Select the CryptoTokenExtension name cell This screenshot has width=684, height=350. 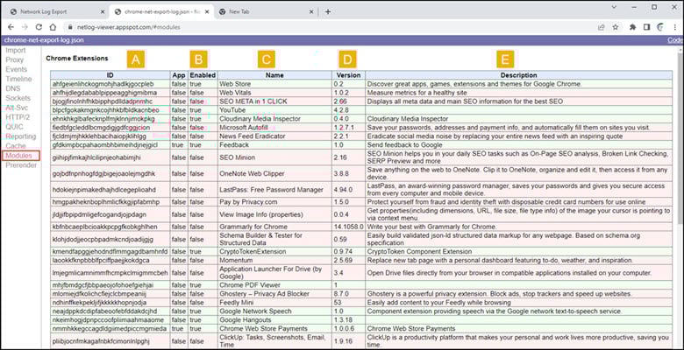tap(274, 252)
